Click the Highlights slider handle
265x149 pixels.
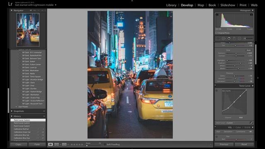(x=227, y=60)
